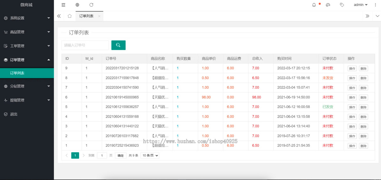Viewport: 381px width, 180px height.
Task: Click 操作 for order 20190726103117682
Action: 352,136
